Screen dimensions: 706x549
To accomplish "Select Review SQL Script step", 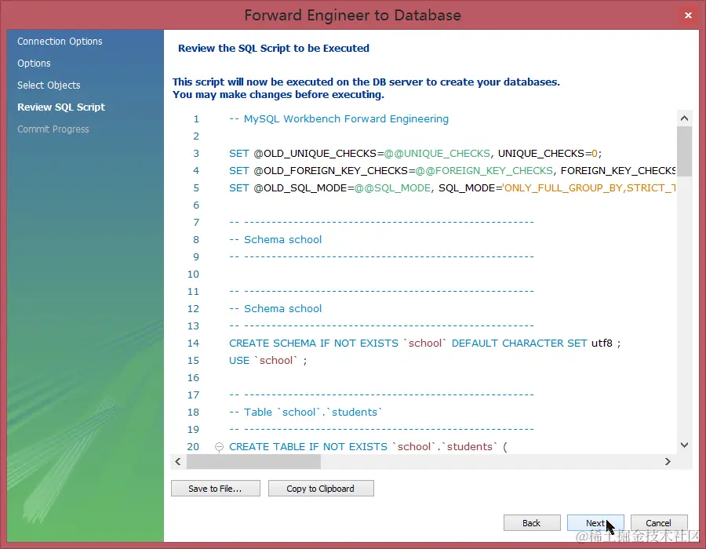I will [61, 107].
